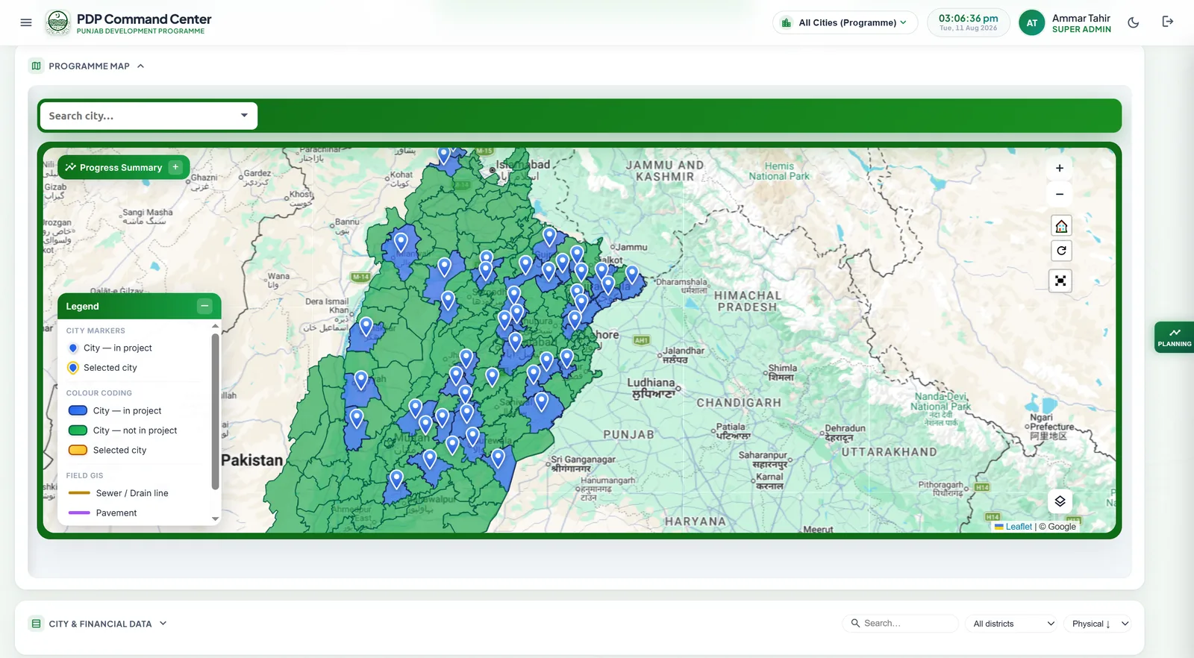Click the brown Sewer / Drain line sample
The height and width of the screenshot is (658, 1194).
coord(79,493)
